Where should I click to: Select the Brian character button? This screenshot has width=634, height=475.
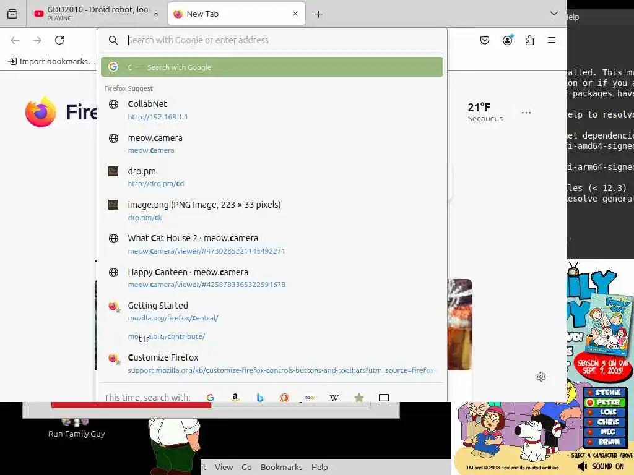(x=606, y=442)
